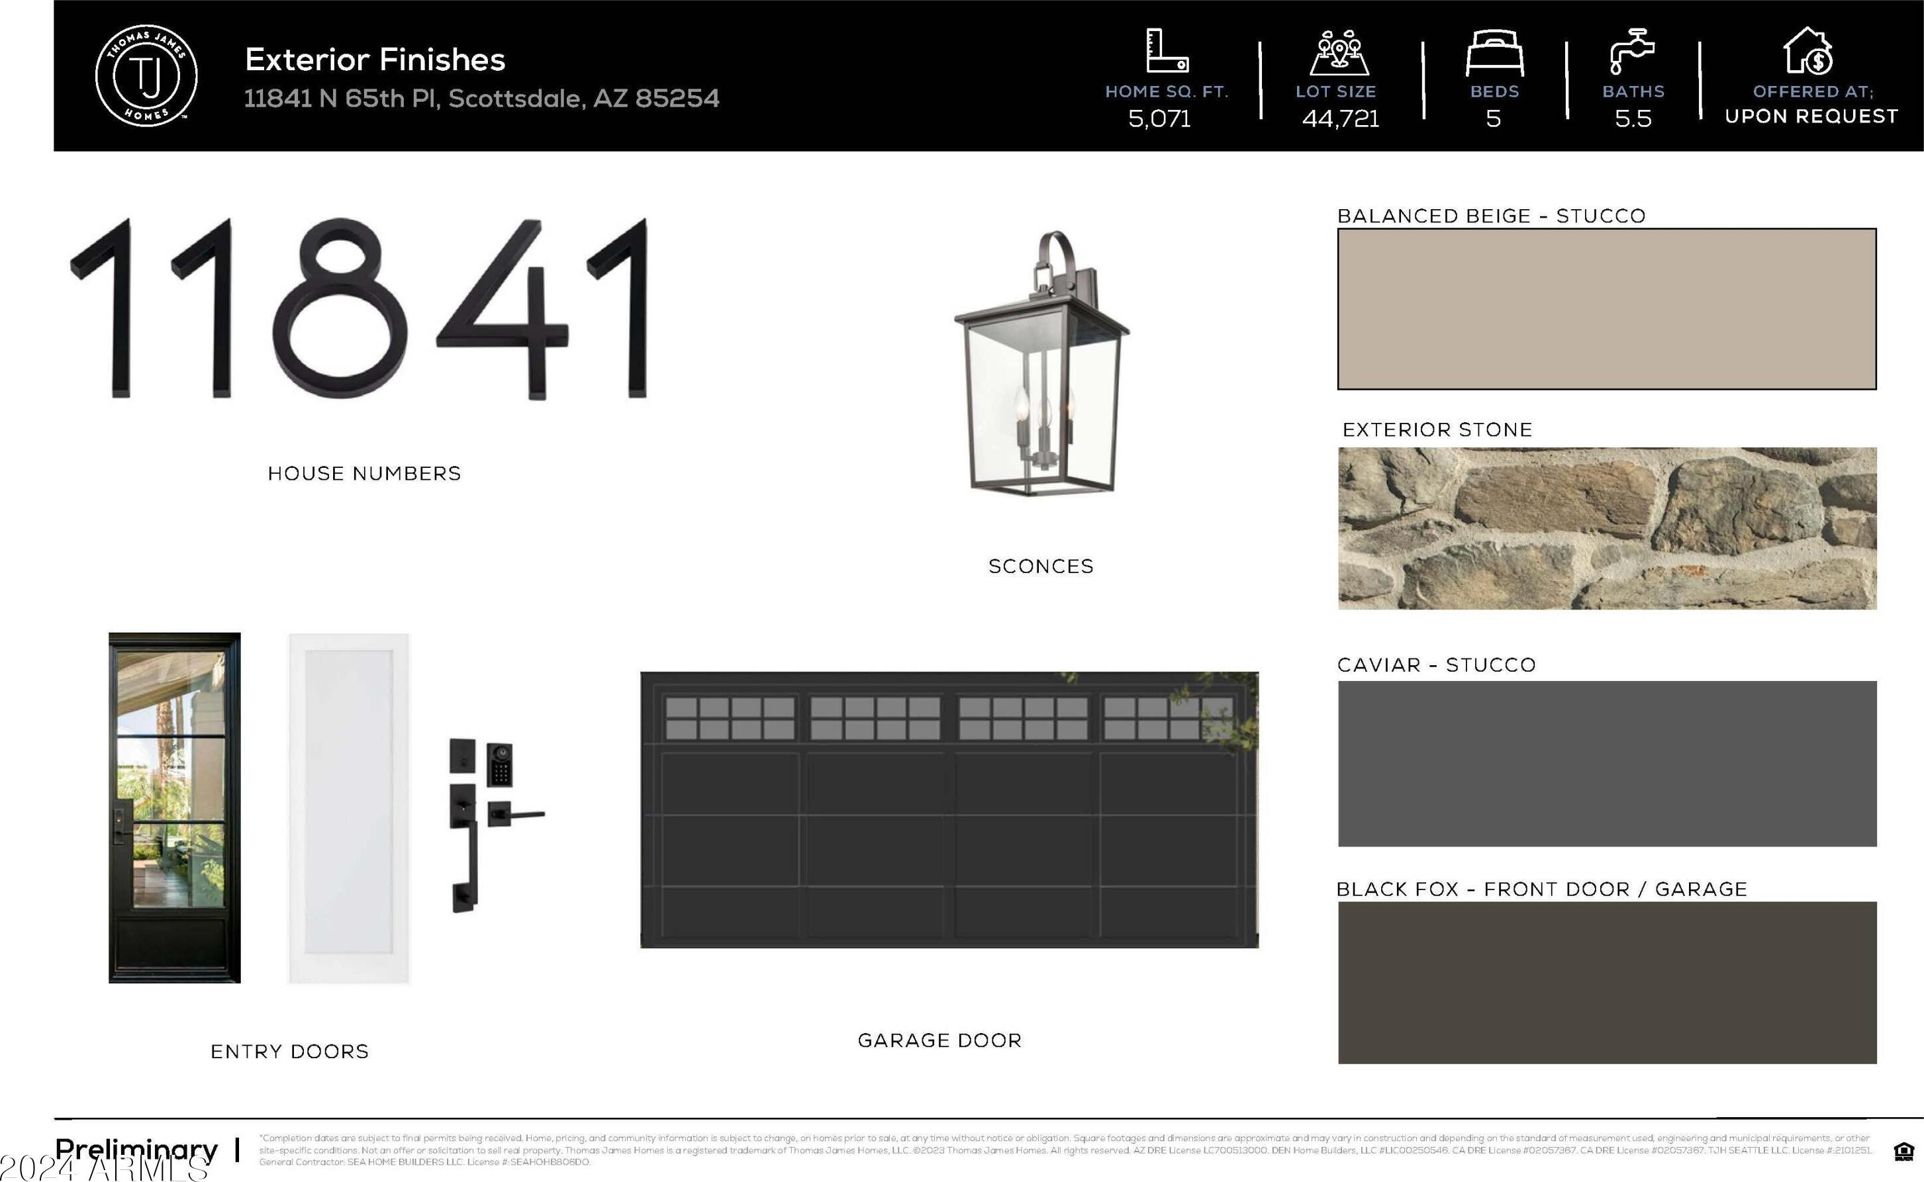
Task: Select the Caviar stucco color swatch
Action: pos(1606,764)
